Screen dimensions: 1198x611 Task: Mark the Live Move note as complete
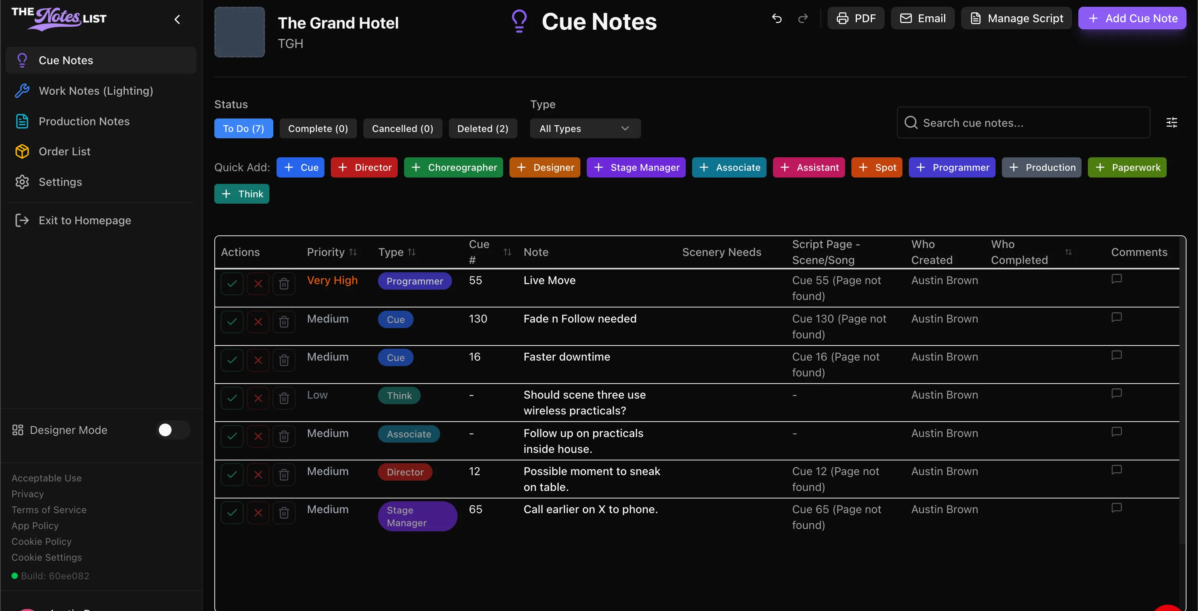(x=232, y=283)
